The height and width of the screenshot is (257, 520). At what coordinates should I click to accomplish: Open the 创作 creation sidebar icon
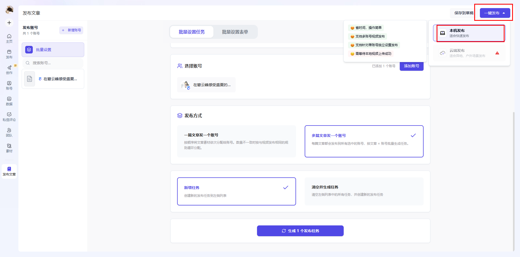click(9, 70)
